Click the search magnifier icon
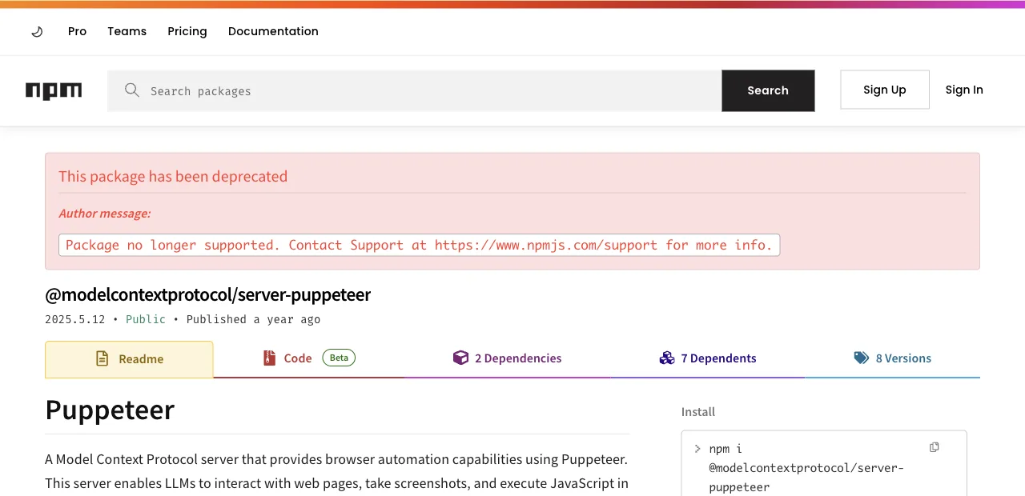The height and width of the screenshot is (496, 1025). 132,90
